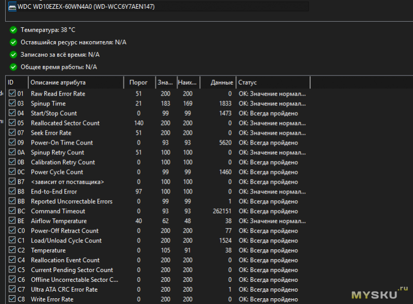The width and height of the screenshot is (413, 304).
Task: Click the Статус column header
Action: (x=273, y=83)
